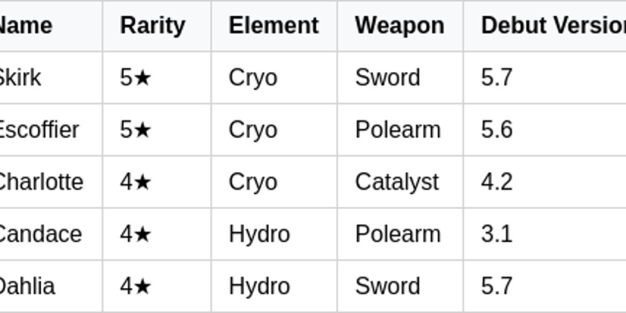Select the debut version 5.6 cell
This screenshot has height=313, width=626.
pyautogui.click(x=497, y=130)
